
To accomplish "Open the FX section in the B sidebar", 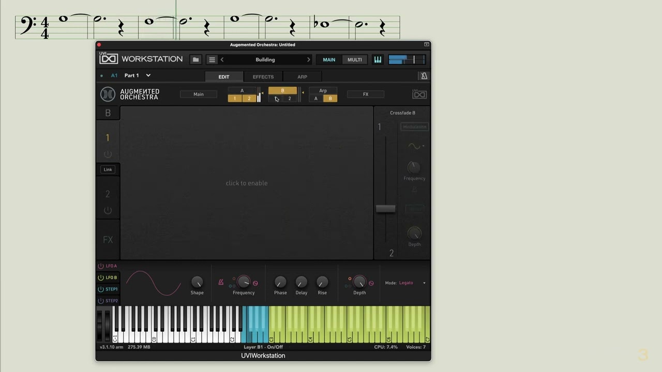I will click(108, 240).
